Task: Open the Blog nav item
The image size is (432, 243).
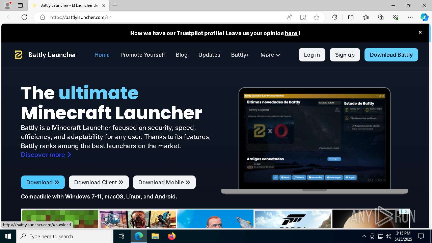Action: coord(182,55)
